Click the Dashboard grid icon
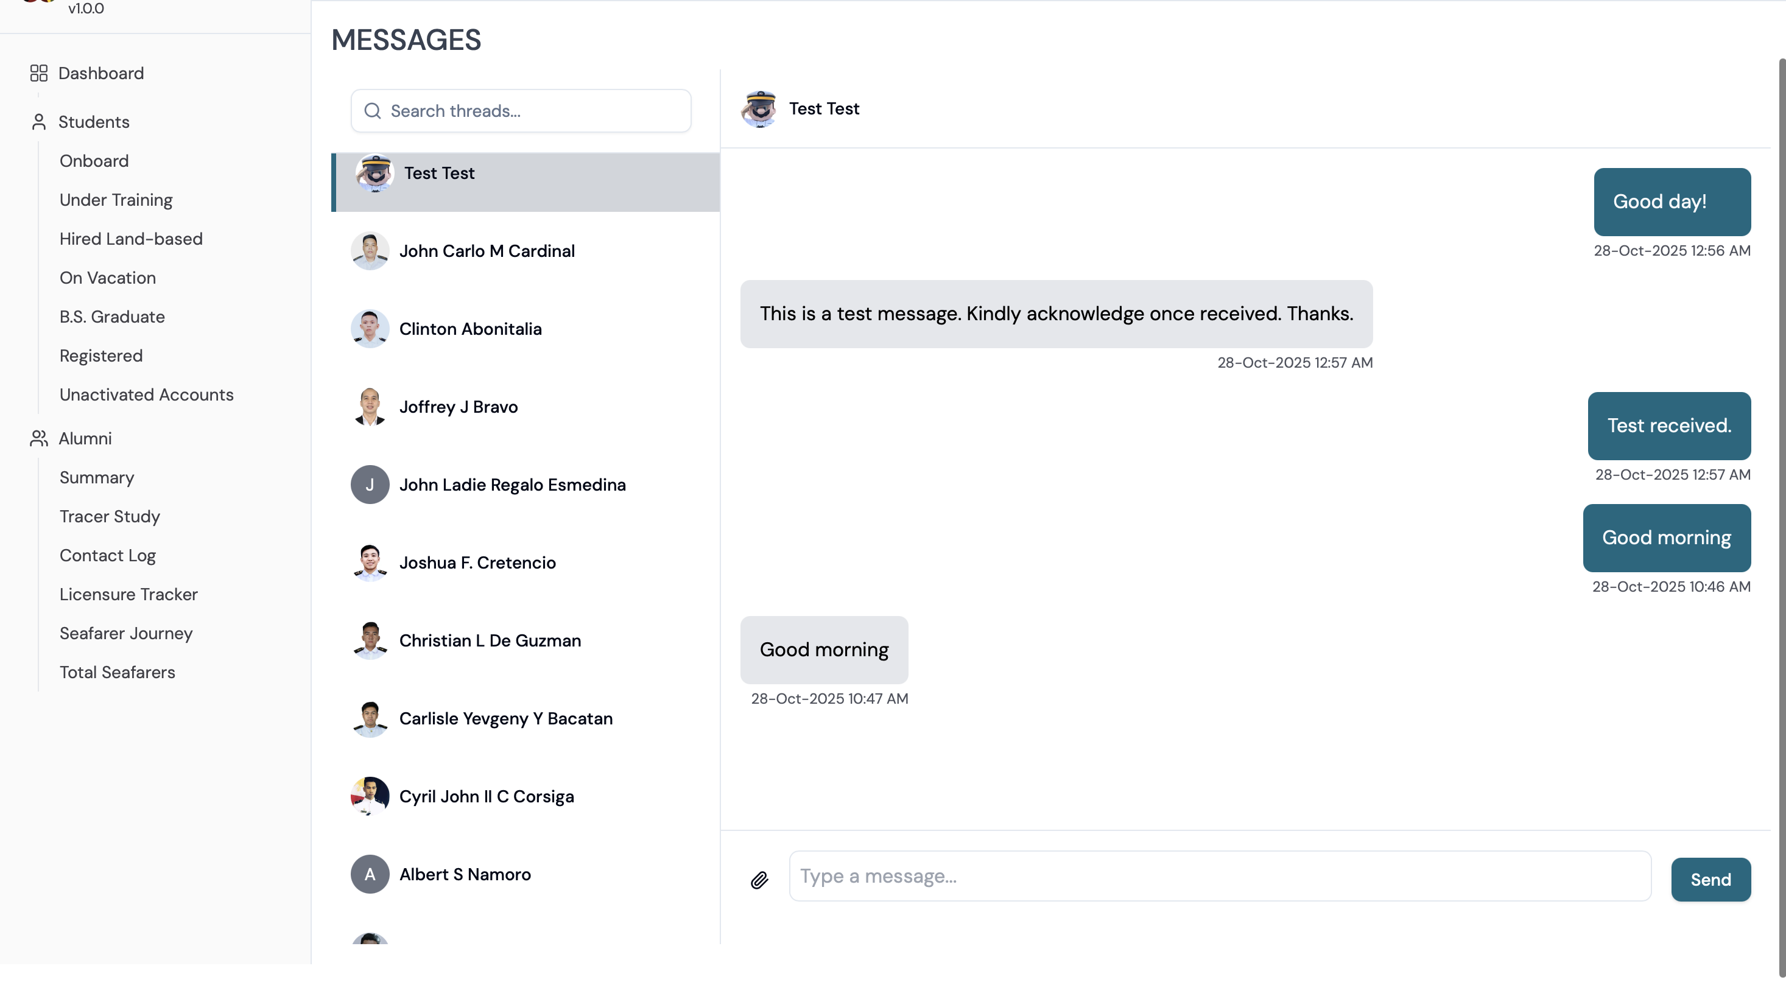Viewport: 1786px width, 1002px height. coord(39,74)
